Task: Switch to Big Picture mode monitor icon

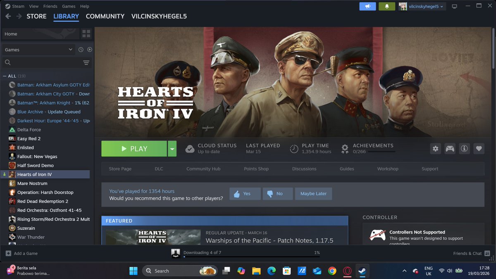Action: click(x=455, y=6)
